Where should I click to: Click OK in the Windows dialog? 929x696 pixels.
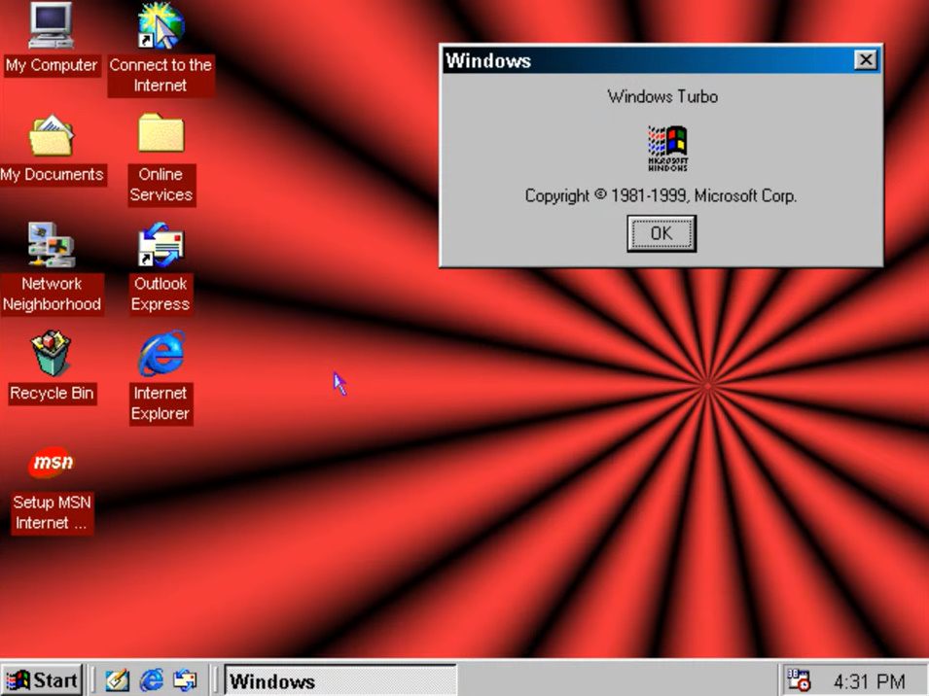pyautogui.click(x=661, y=233)
